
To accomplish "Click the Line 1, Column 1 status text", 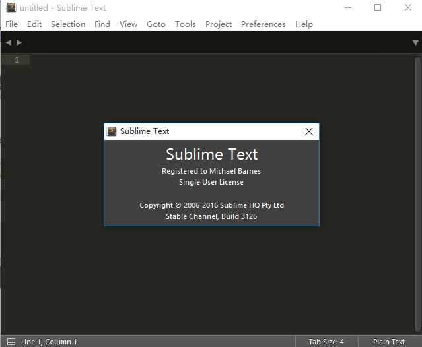I will (x=49, y=342).
